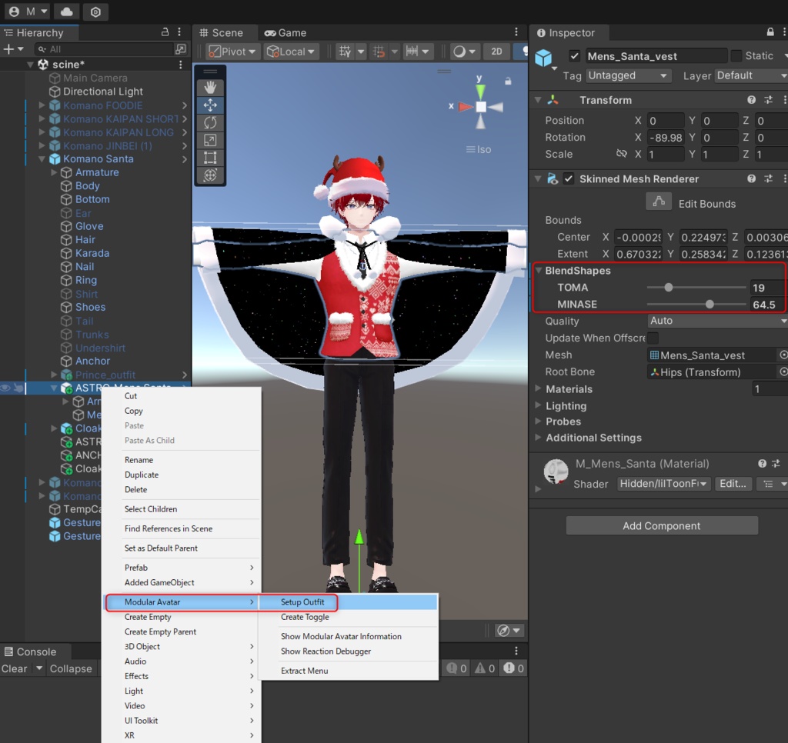The height and width of the screenshot is (743, 788).
Task: Click the cloud services icon
Action: [x=67, y=12]
